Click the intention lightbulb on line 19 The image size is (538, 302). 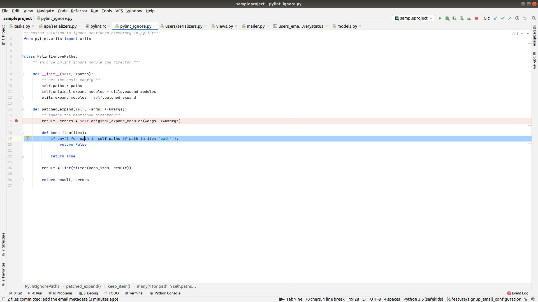28,138
